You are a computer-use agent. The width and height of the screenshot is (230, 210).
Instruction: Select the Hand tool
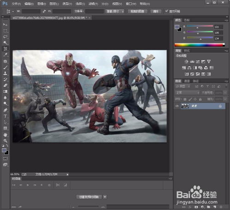(5, 135)
